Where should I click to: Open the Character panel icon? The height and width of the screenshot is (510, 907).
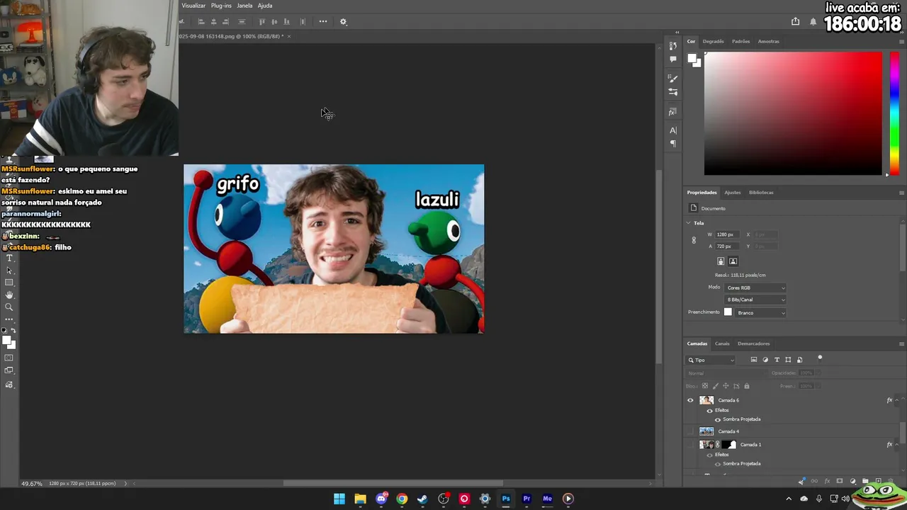click(673, 130)
